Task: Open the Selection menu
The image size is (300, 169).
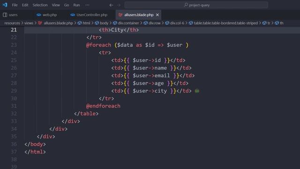Action: coord(40,5)
